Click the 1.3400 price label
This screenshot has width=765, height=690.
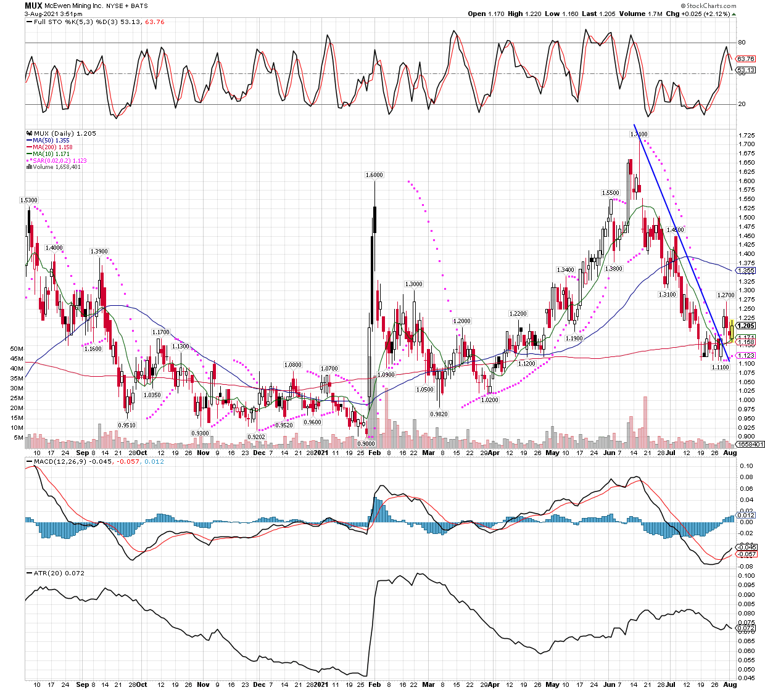566,270
